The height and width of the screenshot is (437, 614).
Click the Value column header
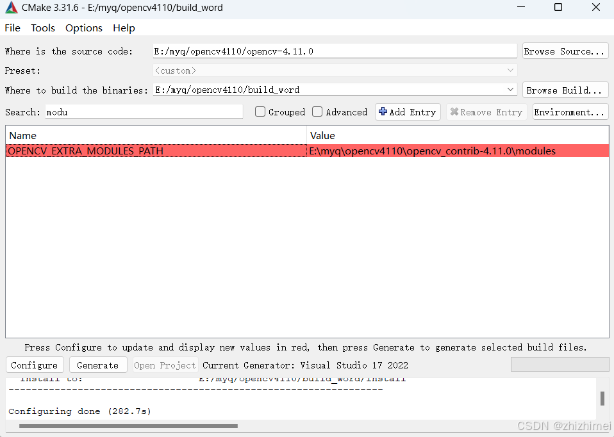click(x=458, y=135)
